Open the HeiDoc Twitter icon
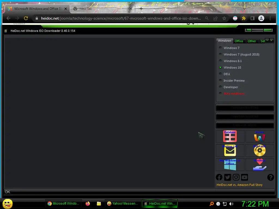 [228, 177]
